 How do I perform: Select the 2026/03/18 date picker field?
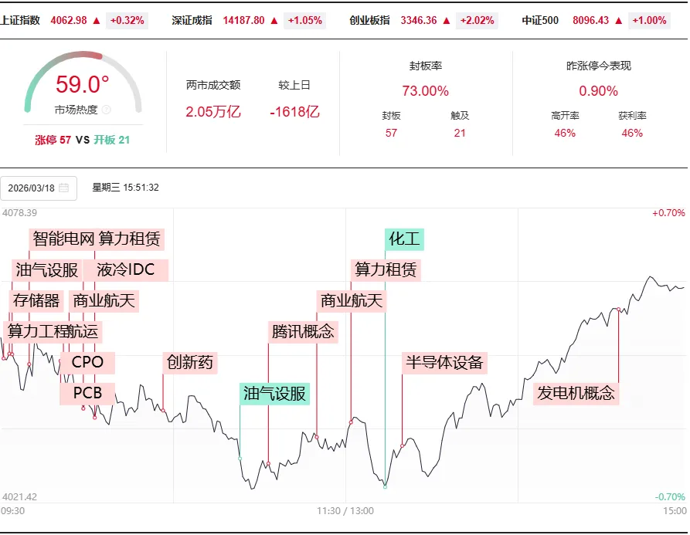(39, 188)
